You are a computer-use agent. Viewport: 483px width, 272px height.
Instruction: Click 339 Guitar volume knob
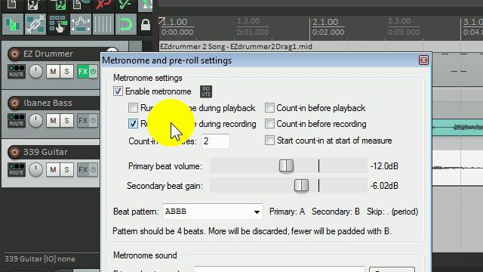[x=35, y=169]
